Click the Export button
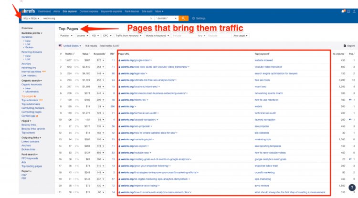 point(349,46)
